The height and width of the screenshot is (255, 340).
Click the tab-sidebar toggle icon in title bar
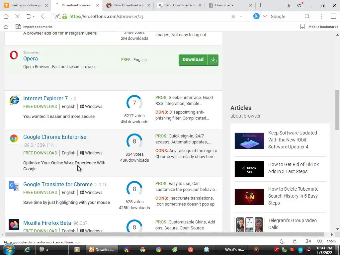288,6
